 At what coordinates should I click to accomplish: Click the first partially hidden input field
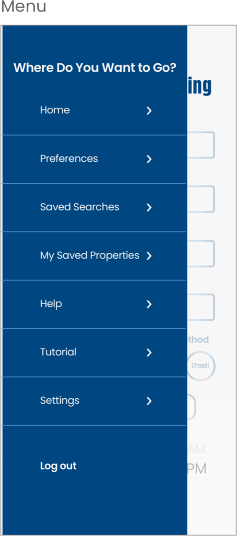pyautogui.click(x=201, y=145)
